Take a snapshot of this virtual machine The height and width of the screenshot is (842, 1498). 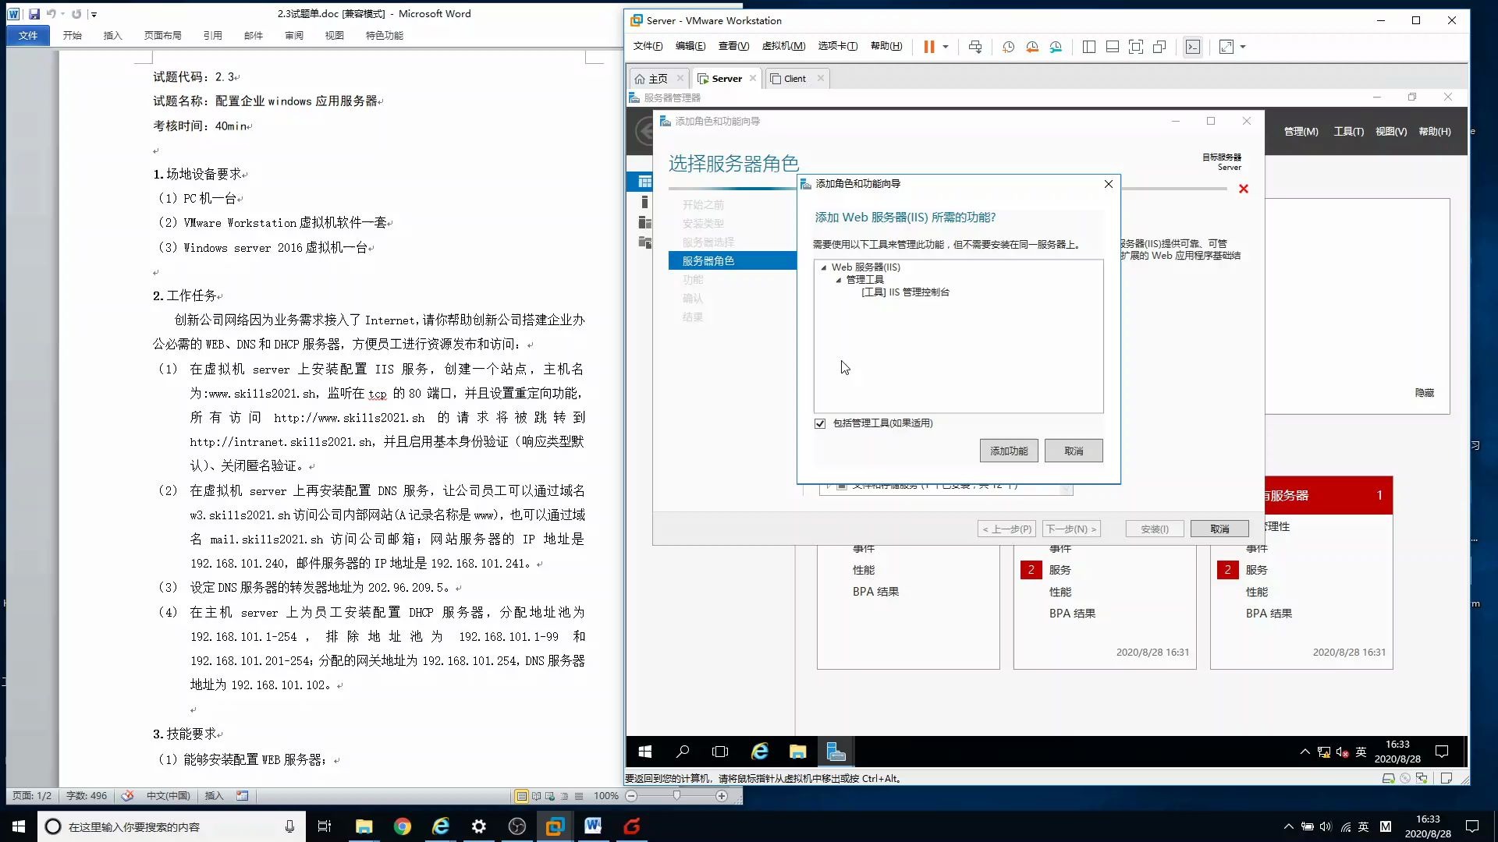pos(1008,47)
